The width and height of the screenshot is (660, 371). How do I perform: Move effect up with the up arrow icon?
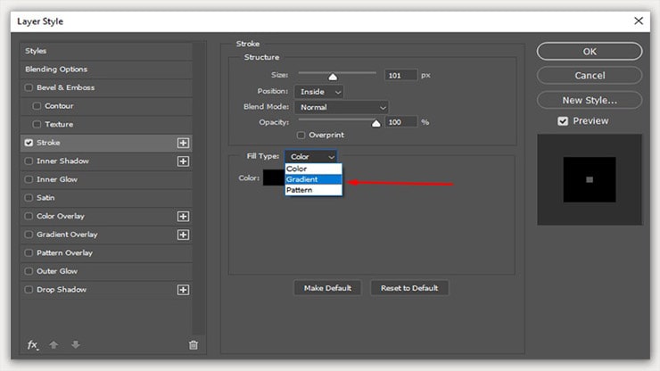pyautogui.click(x=54, y=345)
